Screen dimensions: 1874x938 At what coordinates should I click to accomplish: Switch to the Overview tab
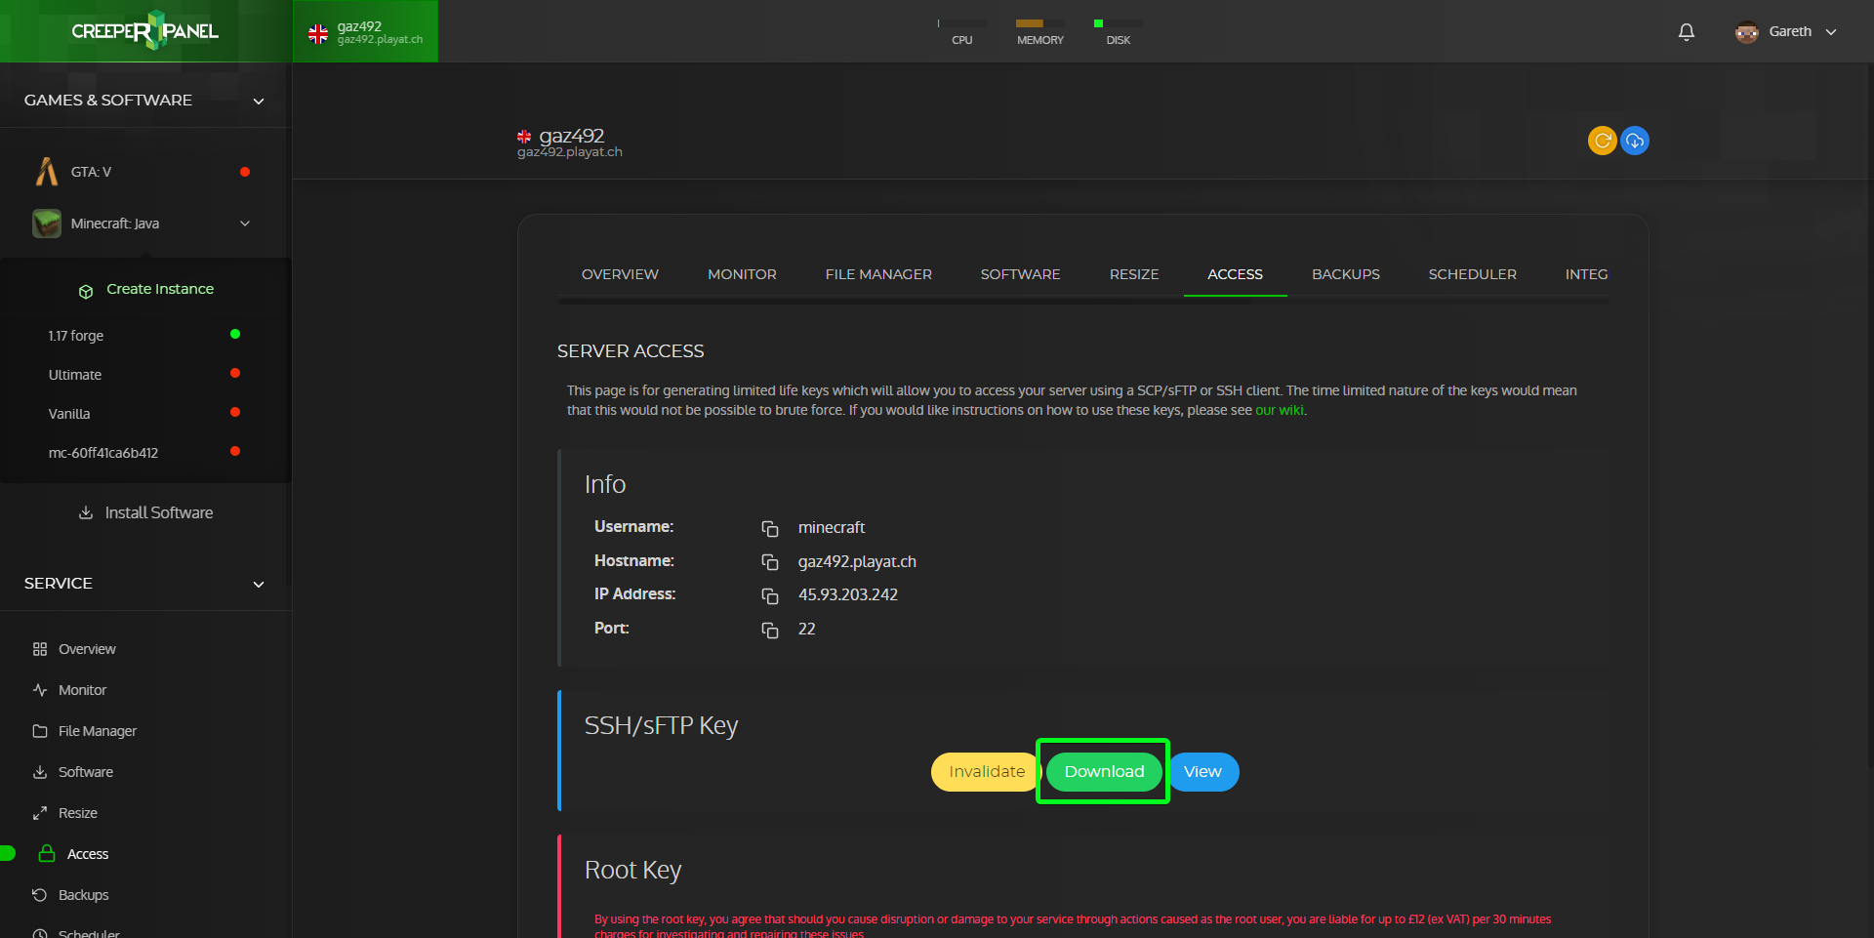click(620, 274)
